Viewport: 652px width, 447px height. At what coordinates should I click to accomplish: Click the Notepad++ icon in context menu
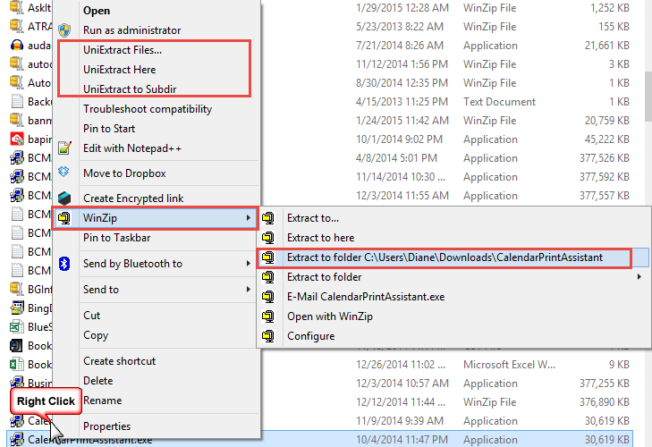click(64, 148)
